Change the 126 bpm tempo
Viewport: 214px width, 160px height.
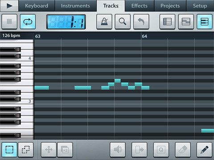point(11,36)
